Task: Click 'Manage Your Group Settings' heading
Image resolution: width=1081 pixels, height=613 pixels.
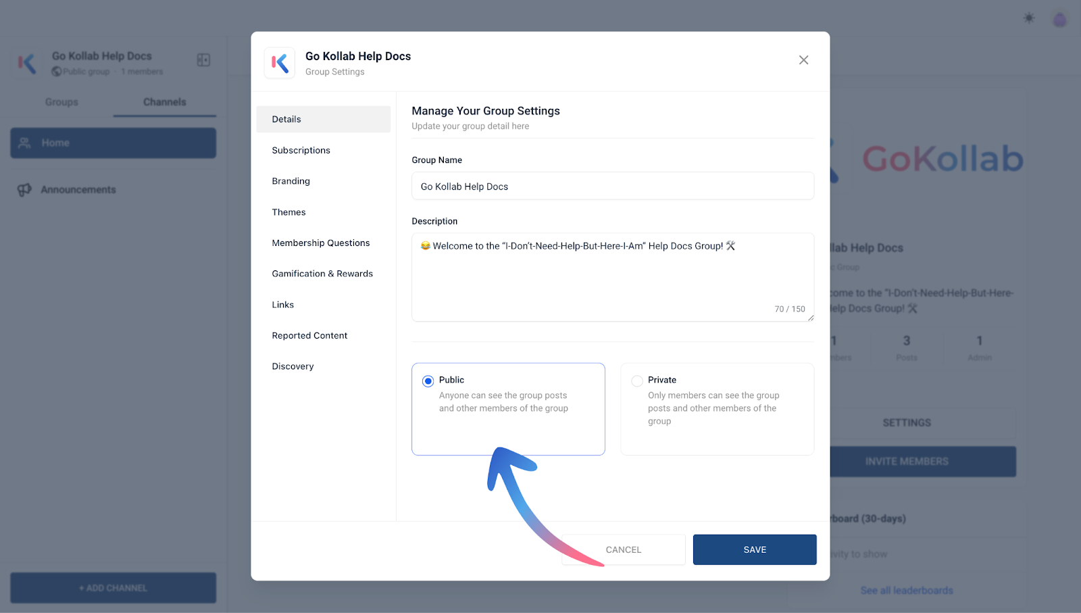Action: tap(486, 111)
